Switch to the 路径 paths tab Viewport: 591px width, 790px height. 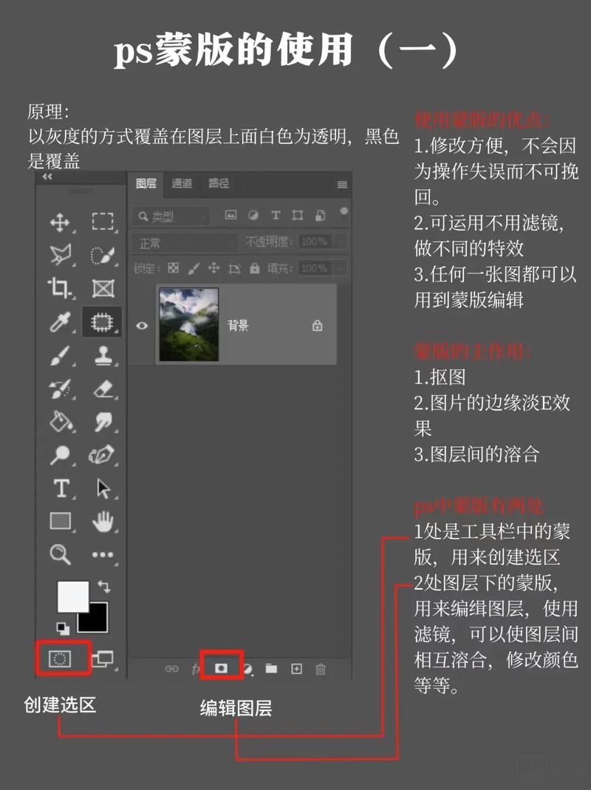tap(219, 183)
